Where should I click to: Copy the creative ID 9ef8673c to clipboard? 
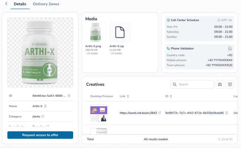point(227,113)
